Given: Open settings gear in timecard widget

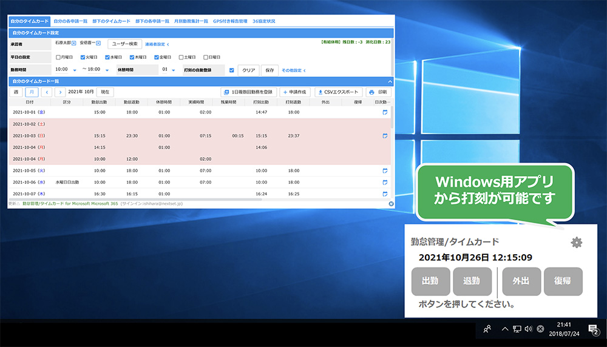Looking at the screenshot, I should point(577,243).
